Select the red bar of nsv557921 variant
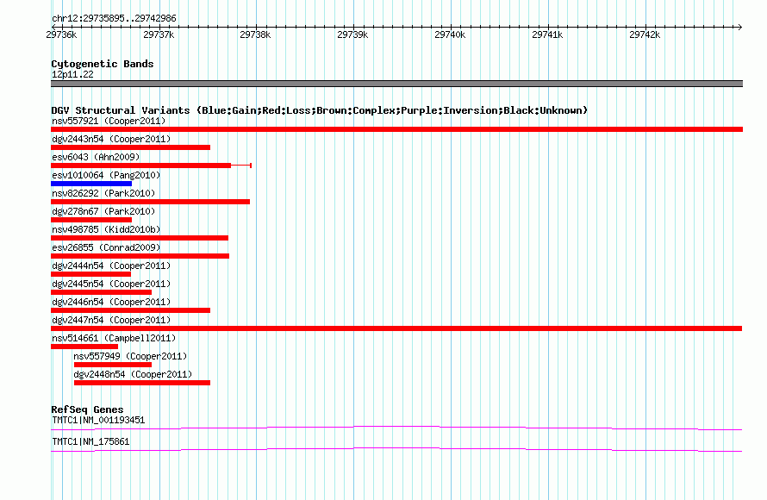767x500 pixels. [x=396, y=129]
